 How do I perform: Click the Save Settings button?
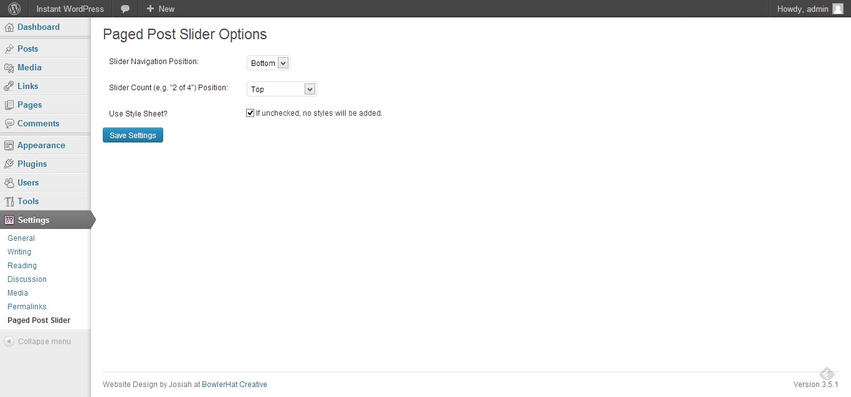(x=133, y=135)
